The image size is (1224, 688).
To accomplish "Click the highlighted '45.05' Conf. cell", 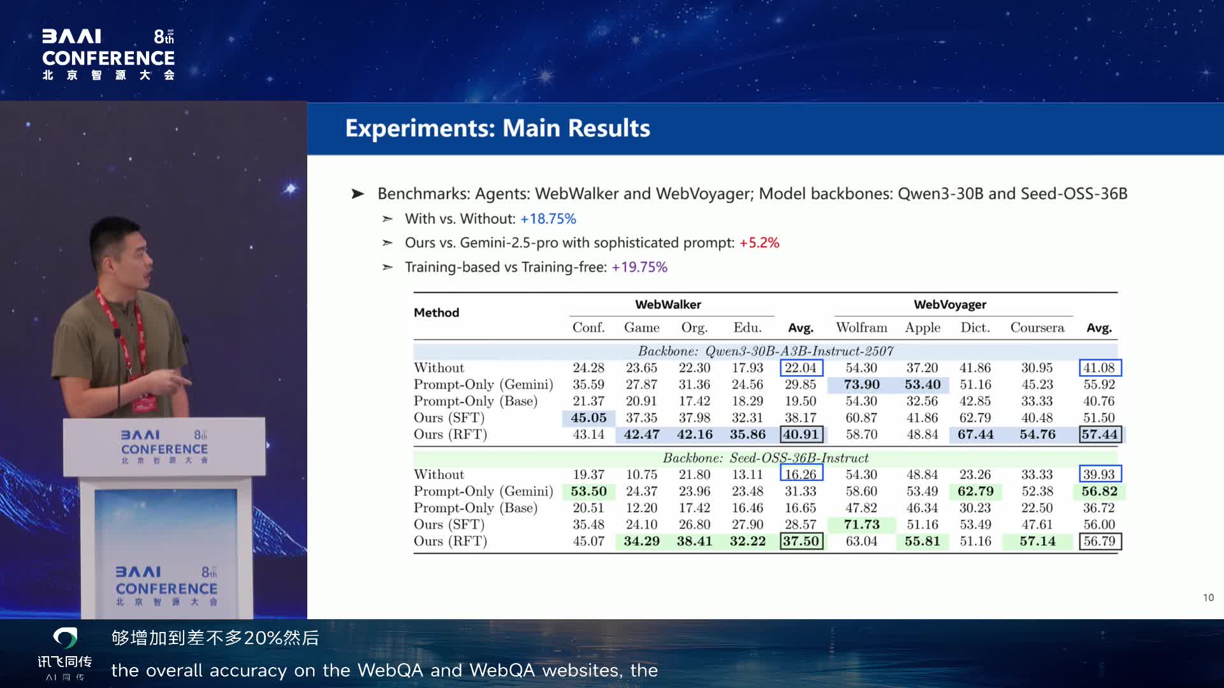I will click(x=588, y=418).
